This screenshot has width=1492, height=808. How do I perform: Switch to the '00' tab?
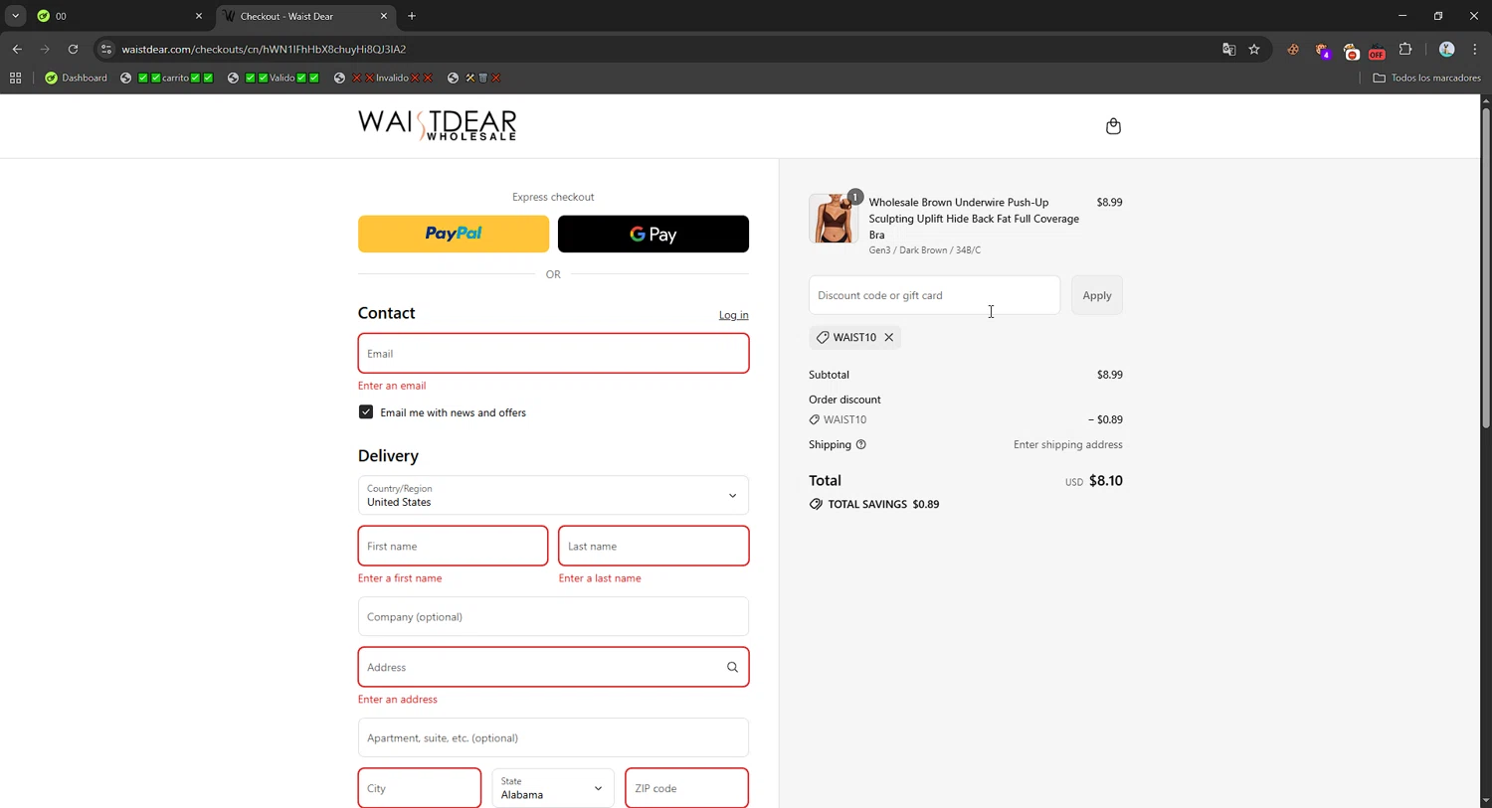118,16
